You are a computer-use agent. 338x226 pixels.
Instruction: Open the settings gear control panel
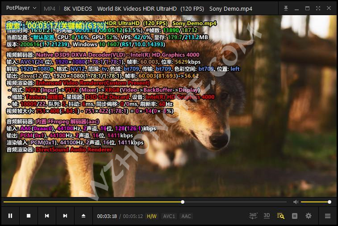309,216
